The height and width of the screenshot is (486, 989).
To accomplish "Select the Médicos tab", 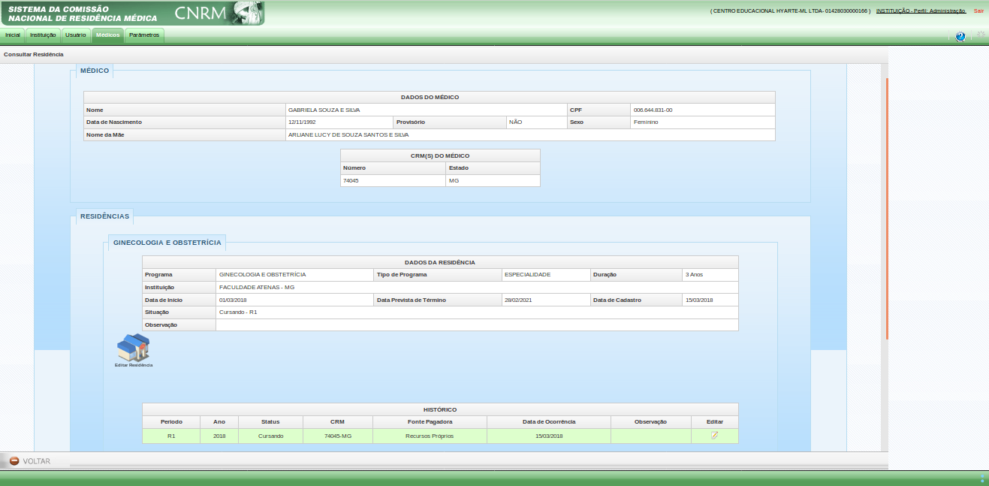I will 107,35.
